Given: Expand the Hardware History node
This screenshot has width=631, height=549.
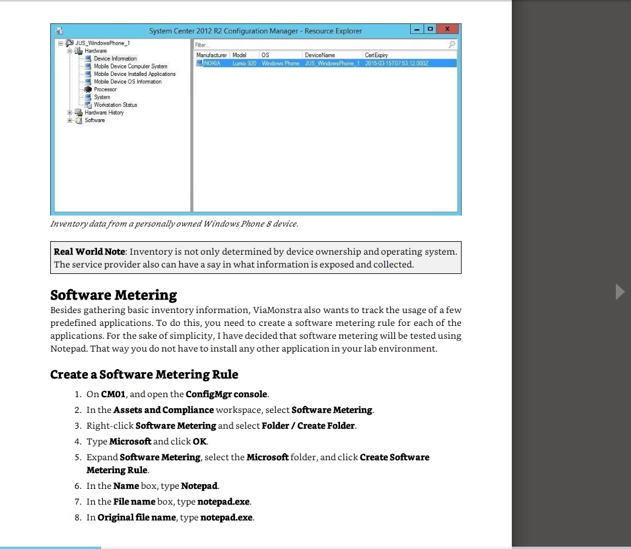Looking at the screenshot, I should tap(70, 113).
